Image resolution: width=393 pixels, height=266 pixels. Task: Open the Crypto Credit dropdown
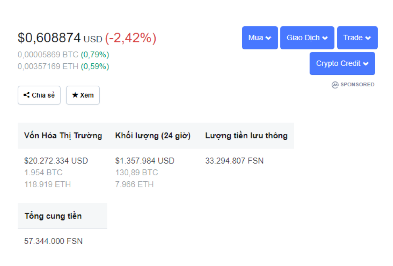pyautogui.click(x=342, y=64)
